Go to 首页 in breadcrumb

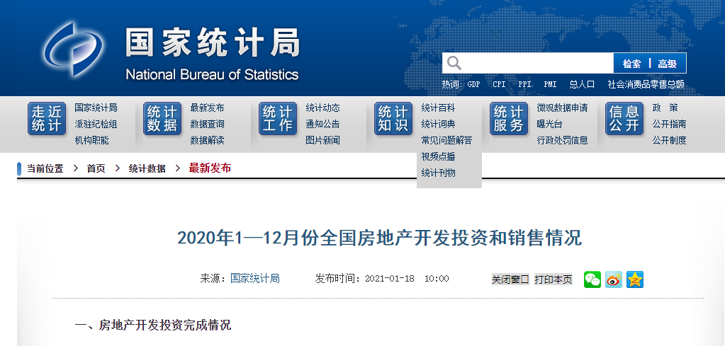coord(96,169)
